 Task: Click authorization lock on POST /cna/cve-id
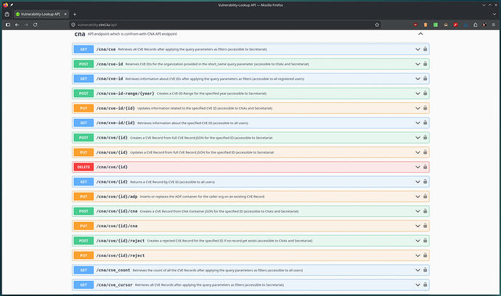click(425, 64)
